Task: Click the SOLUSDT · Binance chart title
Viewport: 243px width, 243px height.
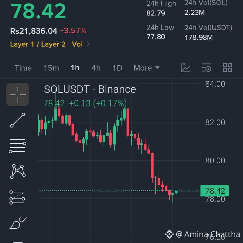Action: [x=90, y=89]
